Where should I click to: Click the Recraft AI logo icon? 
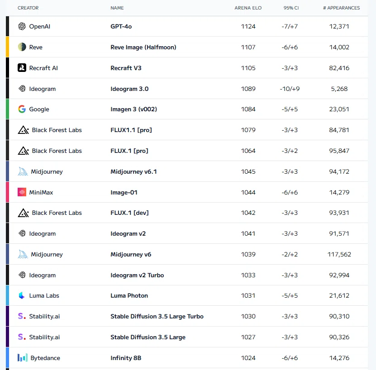[22, 68]
